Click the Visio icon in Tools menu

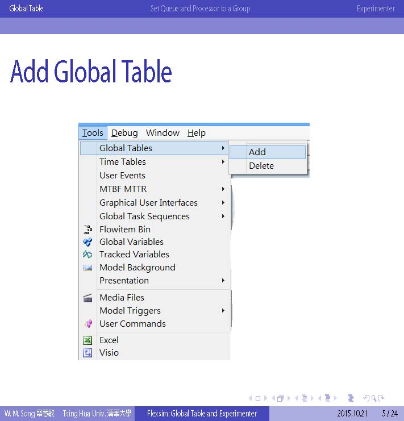tap(88, 353)
